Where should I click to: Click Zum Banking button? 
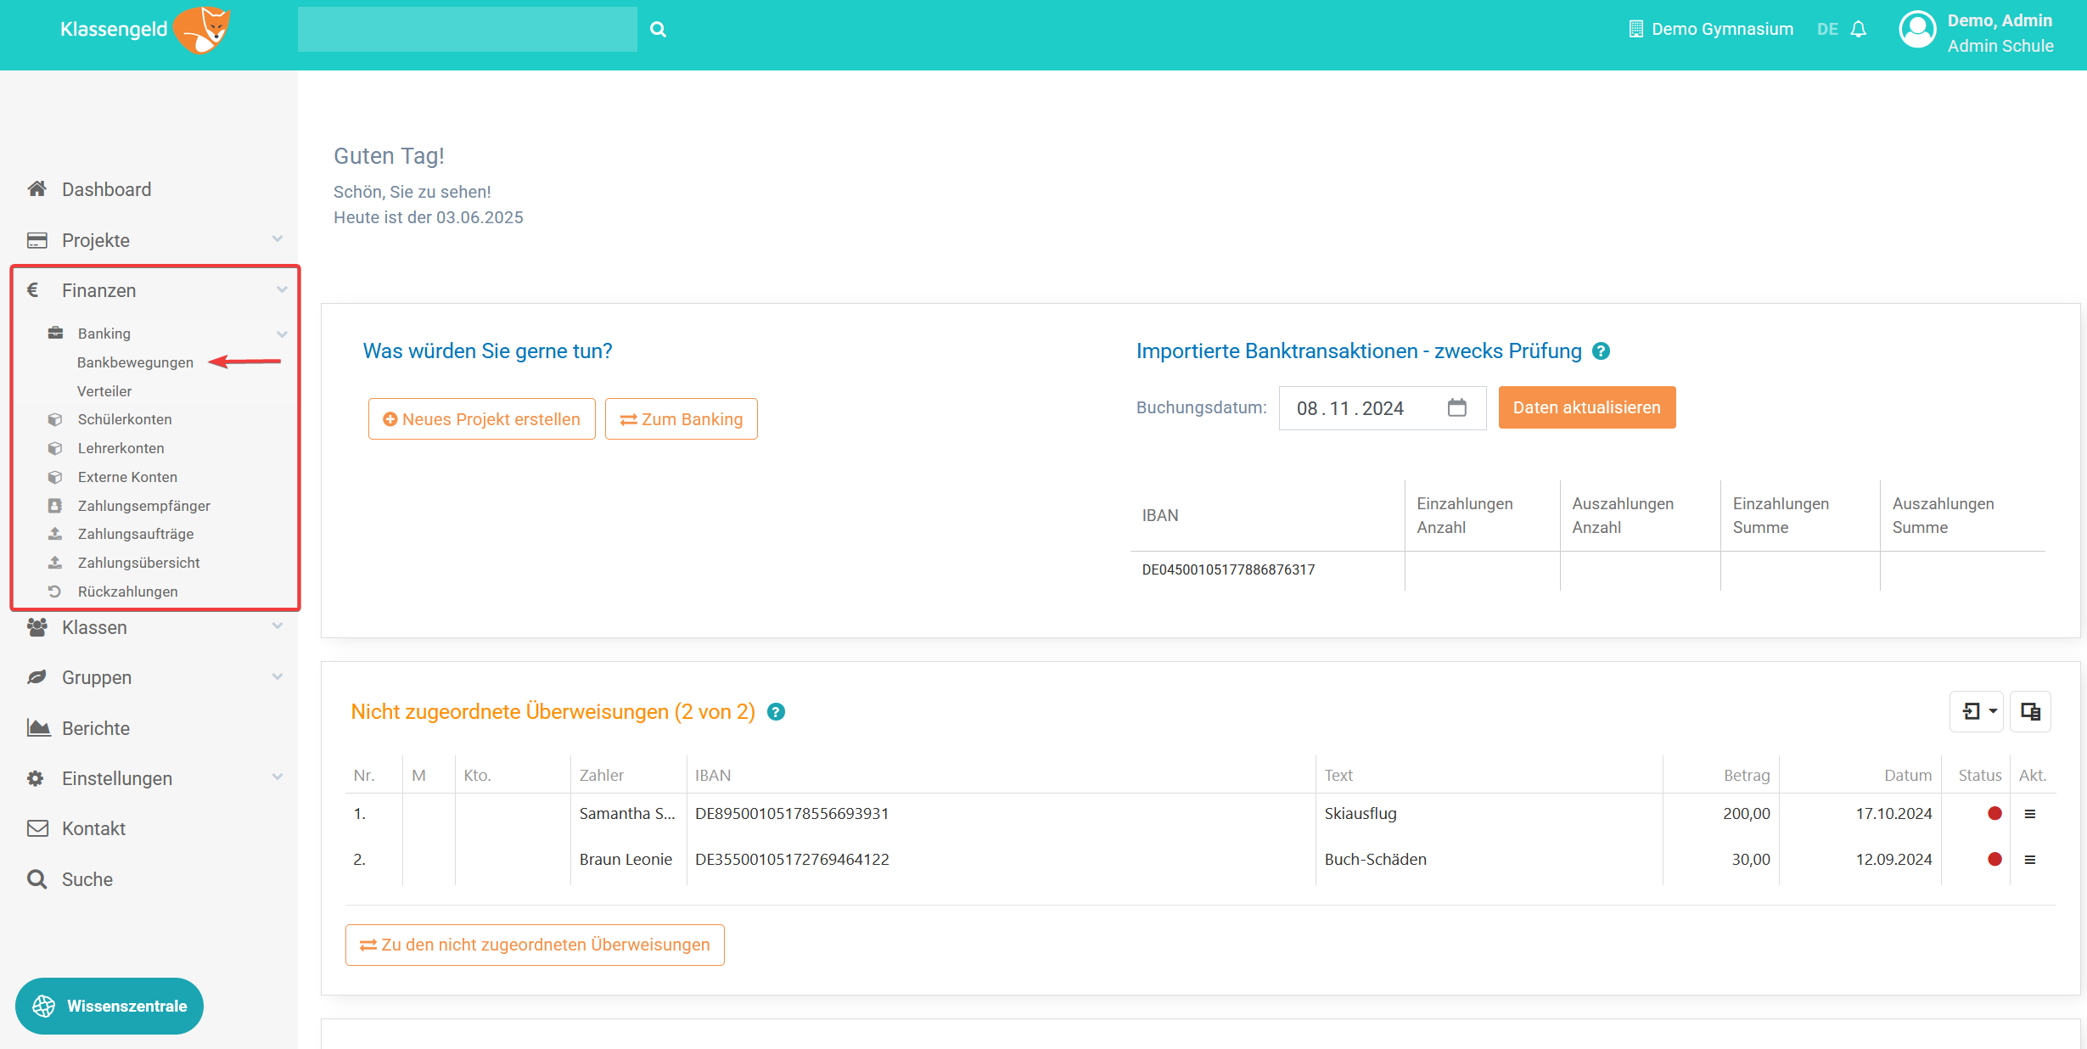[682, 419]
